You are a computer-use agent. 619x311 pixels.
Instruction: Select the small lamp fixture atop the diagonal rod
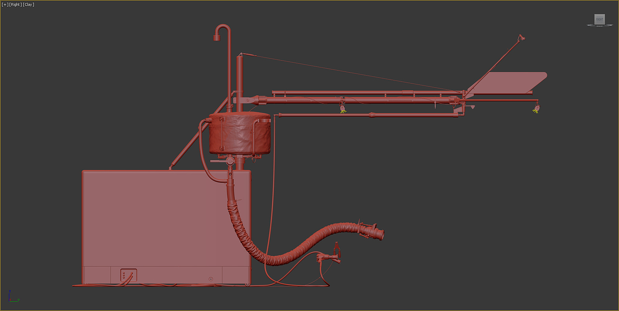click(521, 37)
